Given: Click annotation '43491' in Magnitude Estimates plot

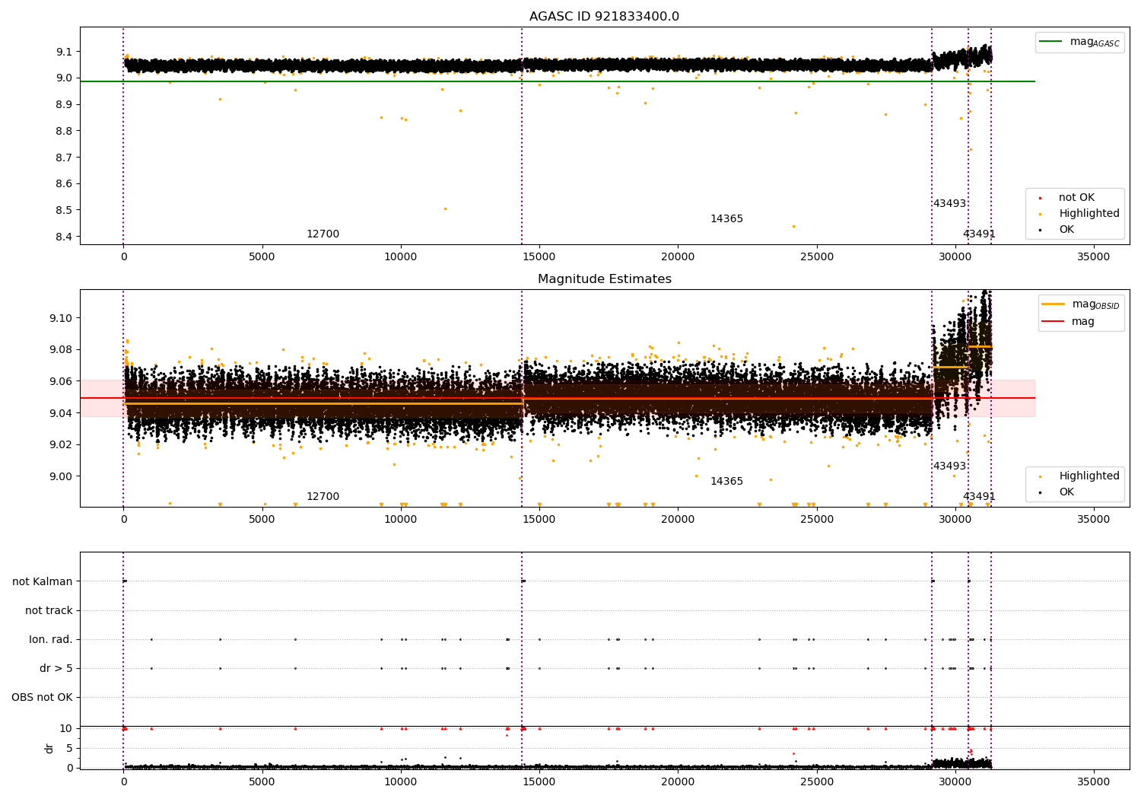Looking at the screenshot, I should point(979,497).
